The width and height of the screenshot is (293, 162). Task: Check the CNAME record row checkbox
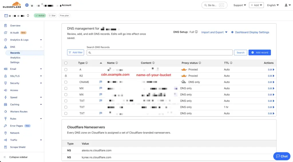66,82
